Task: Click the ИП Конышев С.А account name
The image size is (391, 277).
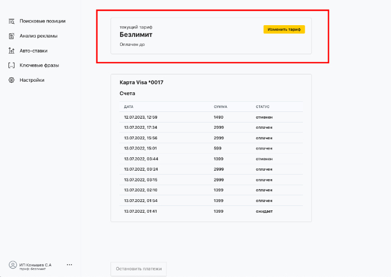Action: [35, 265]
